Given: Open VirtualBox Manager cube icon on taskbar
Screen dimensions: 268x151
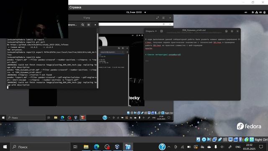Looking at the screenshot, I should pos(117,147).
